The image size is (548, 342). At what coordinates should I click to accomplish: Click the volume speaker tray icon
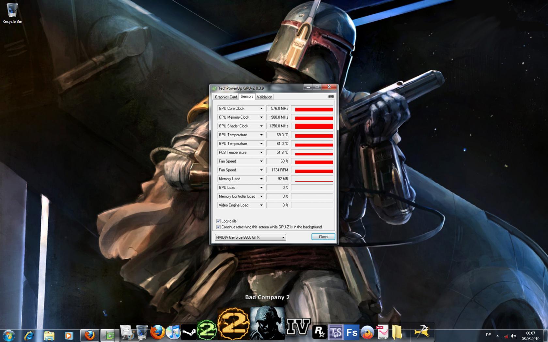513,336
